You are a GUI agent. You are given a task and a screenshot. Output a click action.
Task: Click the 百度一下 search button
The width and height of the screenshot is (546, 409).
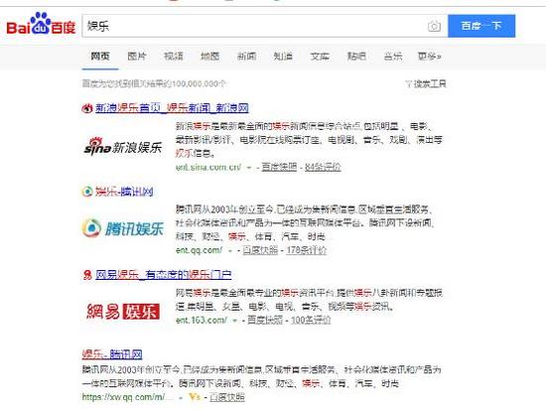pyautogui.click(x=481, y=26)
